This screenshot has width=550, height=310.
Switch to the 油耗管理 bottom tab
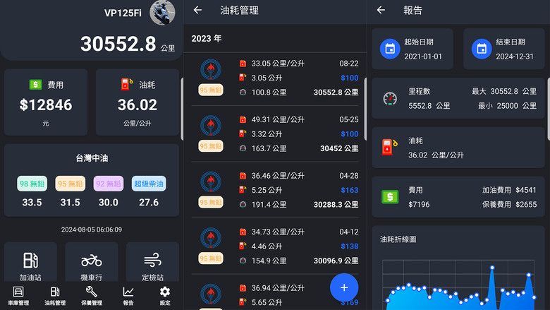pyautogui.click(x=55, y=296)
